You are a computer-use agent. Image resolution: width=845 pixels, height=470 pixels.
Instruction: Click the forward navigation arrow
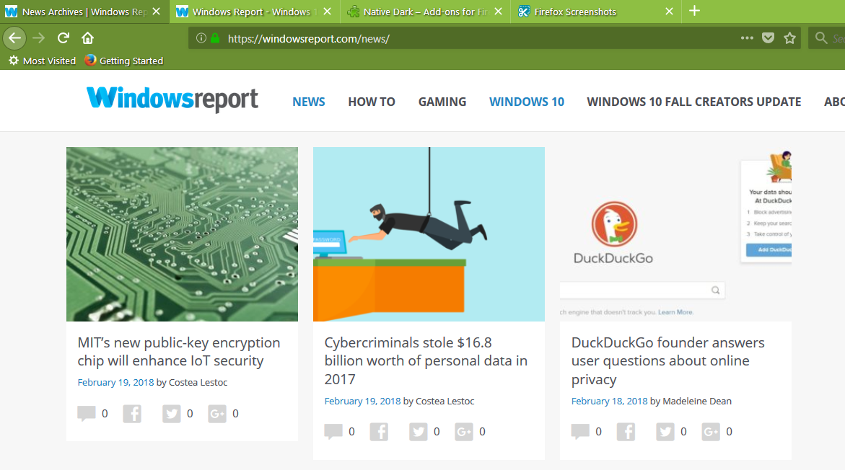38,38
